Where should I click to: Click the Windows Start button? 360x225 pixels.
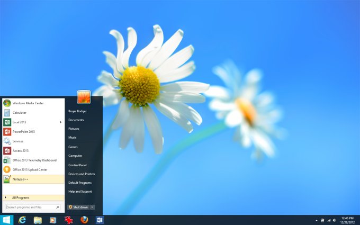click(6, 220)
